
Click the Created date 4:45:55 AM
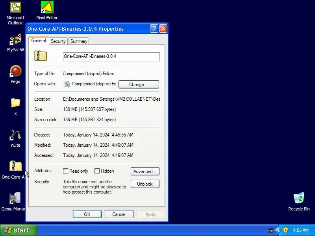[98, 135]
